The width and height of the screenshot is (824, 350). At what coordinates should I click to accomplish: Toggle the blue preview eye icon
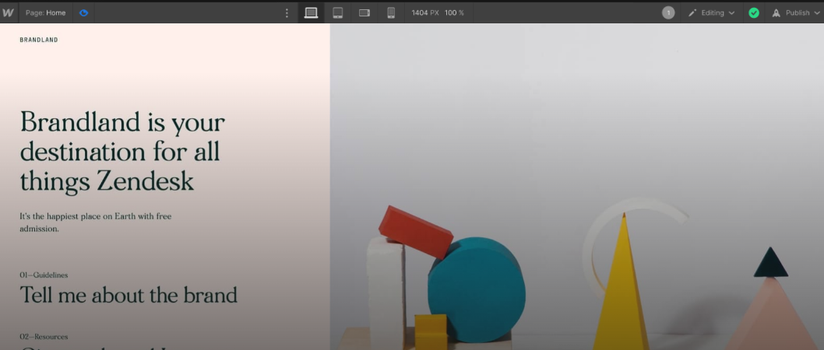[83, 12]
